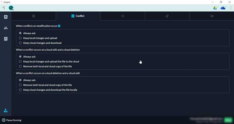Open the first settings tab left of Conflict
The image size is (234, 124).
pyautogui.click(x=33, y=16)
